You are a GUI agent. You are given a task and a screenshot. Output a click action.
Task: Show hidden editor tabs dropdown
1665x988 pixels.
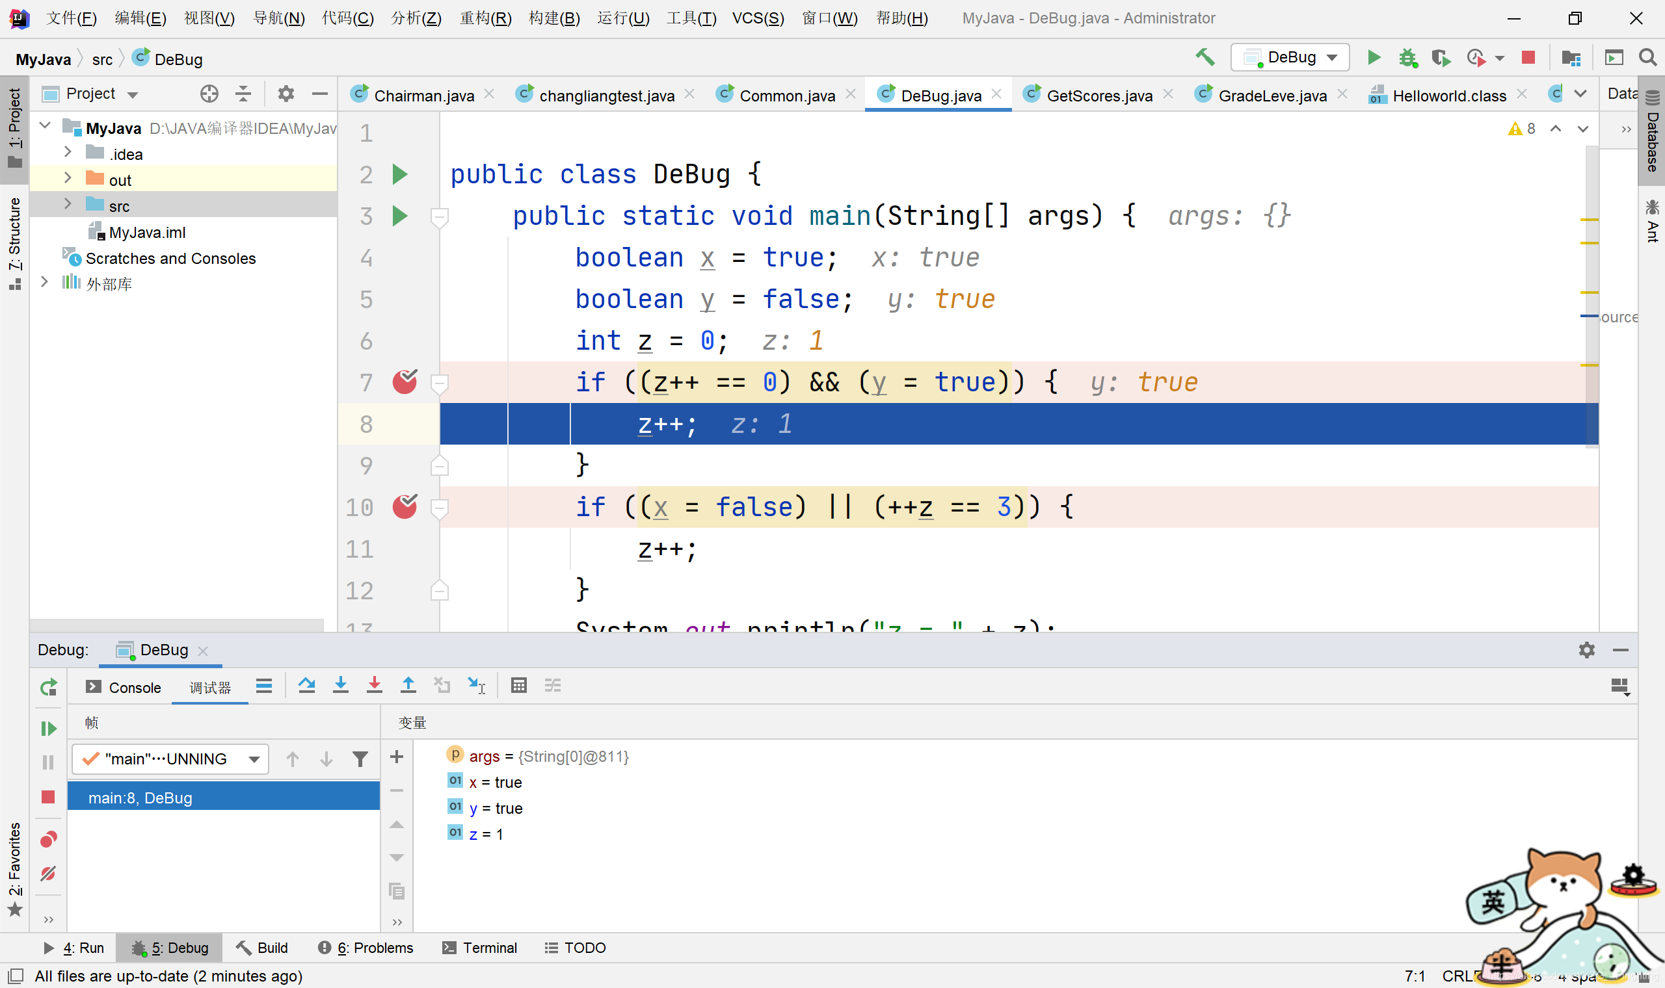tap(1580, 94)
